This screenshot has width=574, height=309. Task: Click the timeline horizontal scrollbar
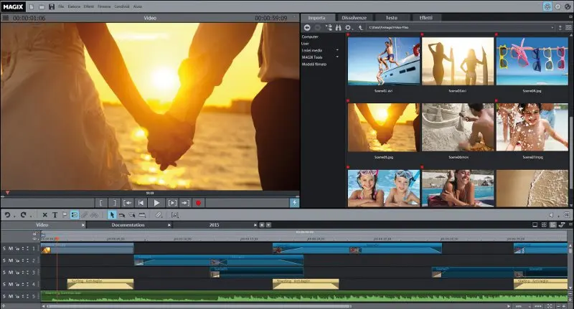click(199, 306)
